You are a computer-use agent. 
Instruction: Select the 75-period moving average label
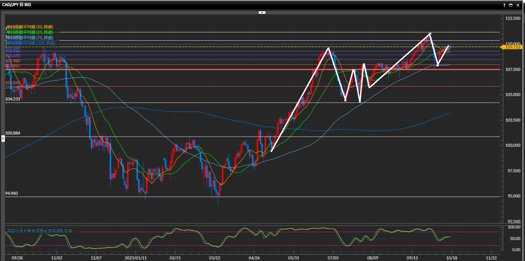tap(30, 38)
